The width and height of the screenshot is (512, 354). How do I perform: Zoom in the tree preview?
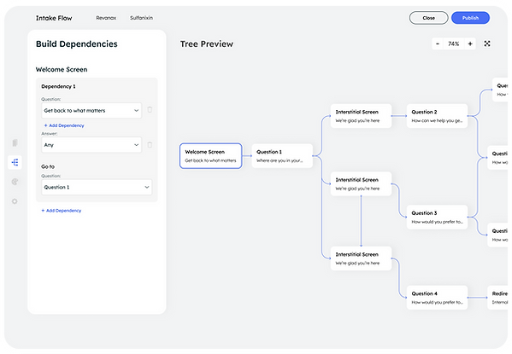click(470, 44)
